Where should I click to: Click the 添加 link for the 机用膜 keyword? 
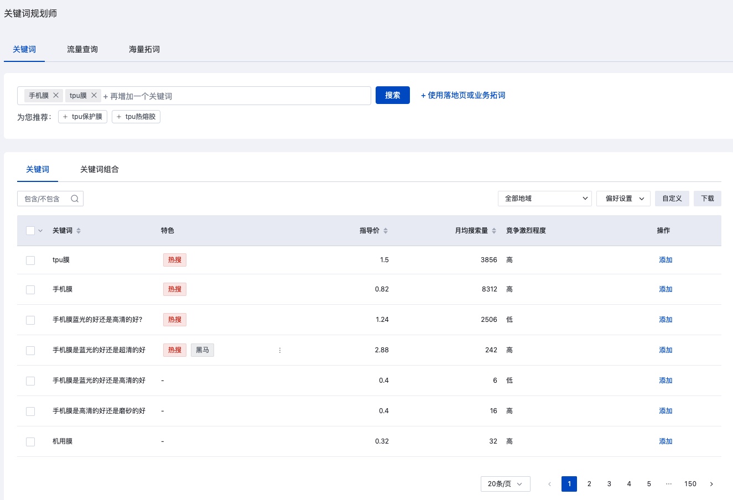tap(666, 441)
